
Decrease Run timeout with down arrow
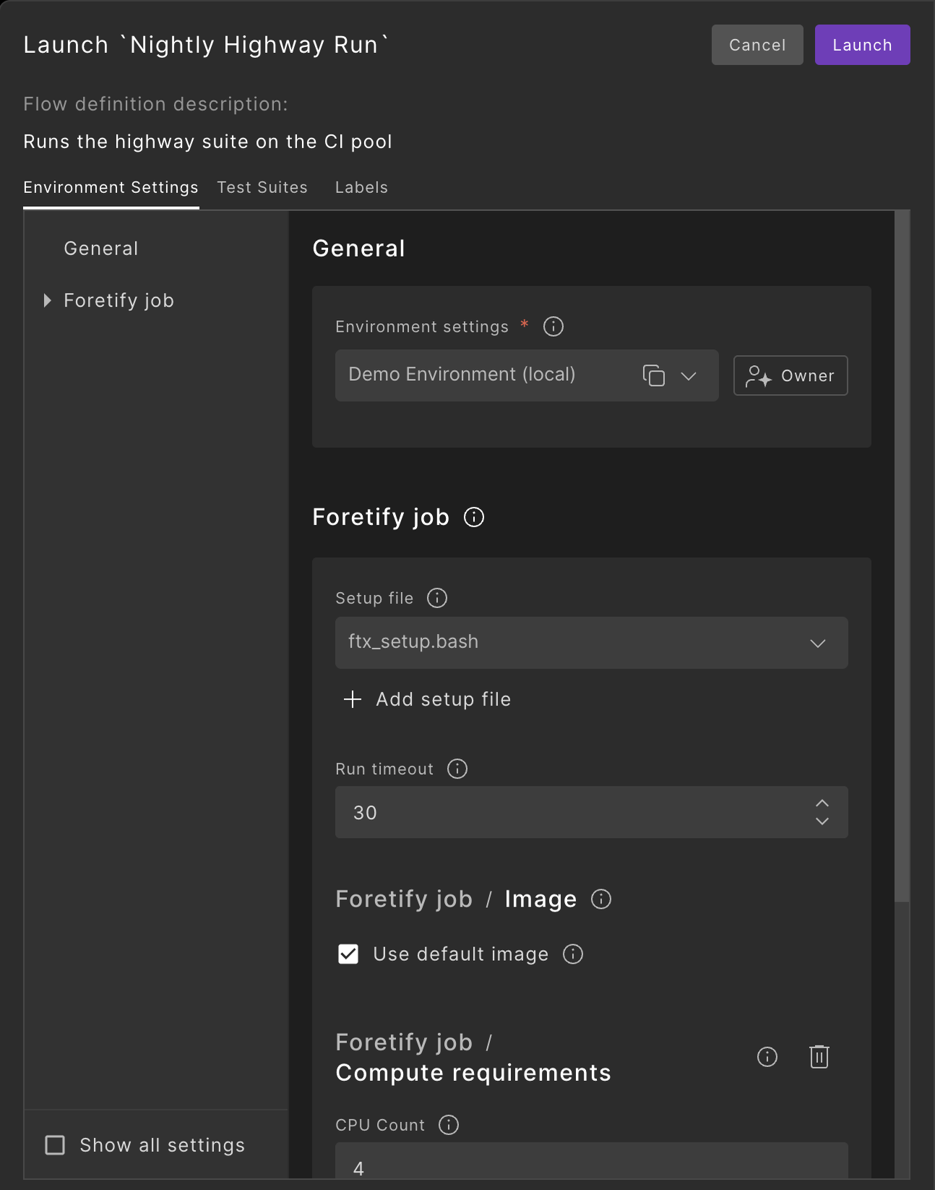tap(822, 821)
